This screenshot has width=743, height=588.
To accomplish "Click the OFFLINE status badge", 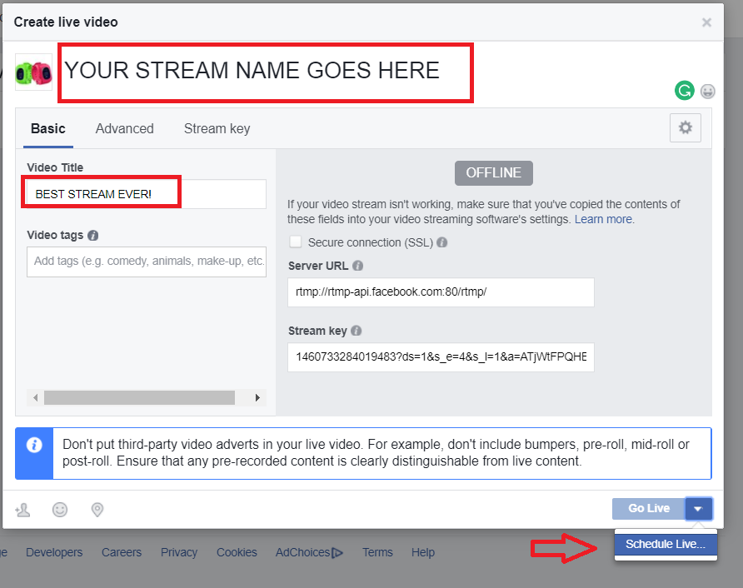I will tap(494, 173).
